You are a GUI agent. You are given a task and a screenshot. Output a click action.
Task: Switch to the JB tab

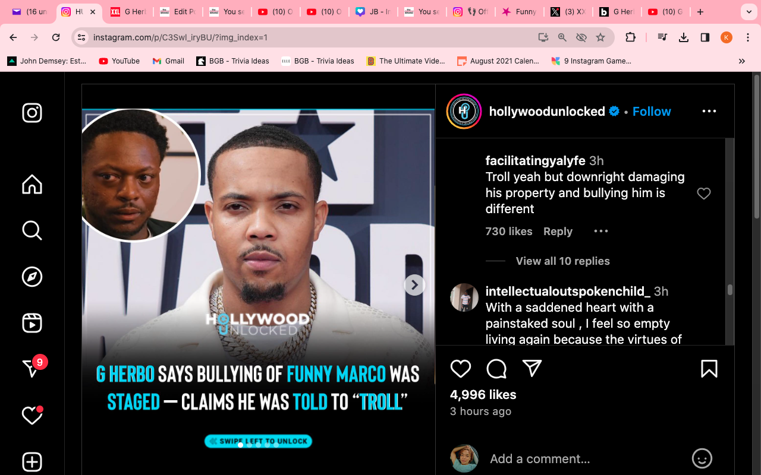373,12
